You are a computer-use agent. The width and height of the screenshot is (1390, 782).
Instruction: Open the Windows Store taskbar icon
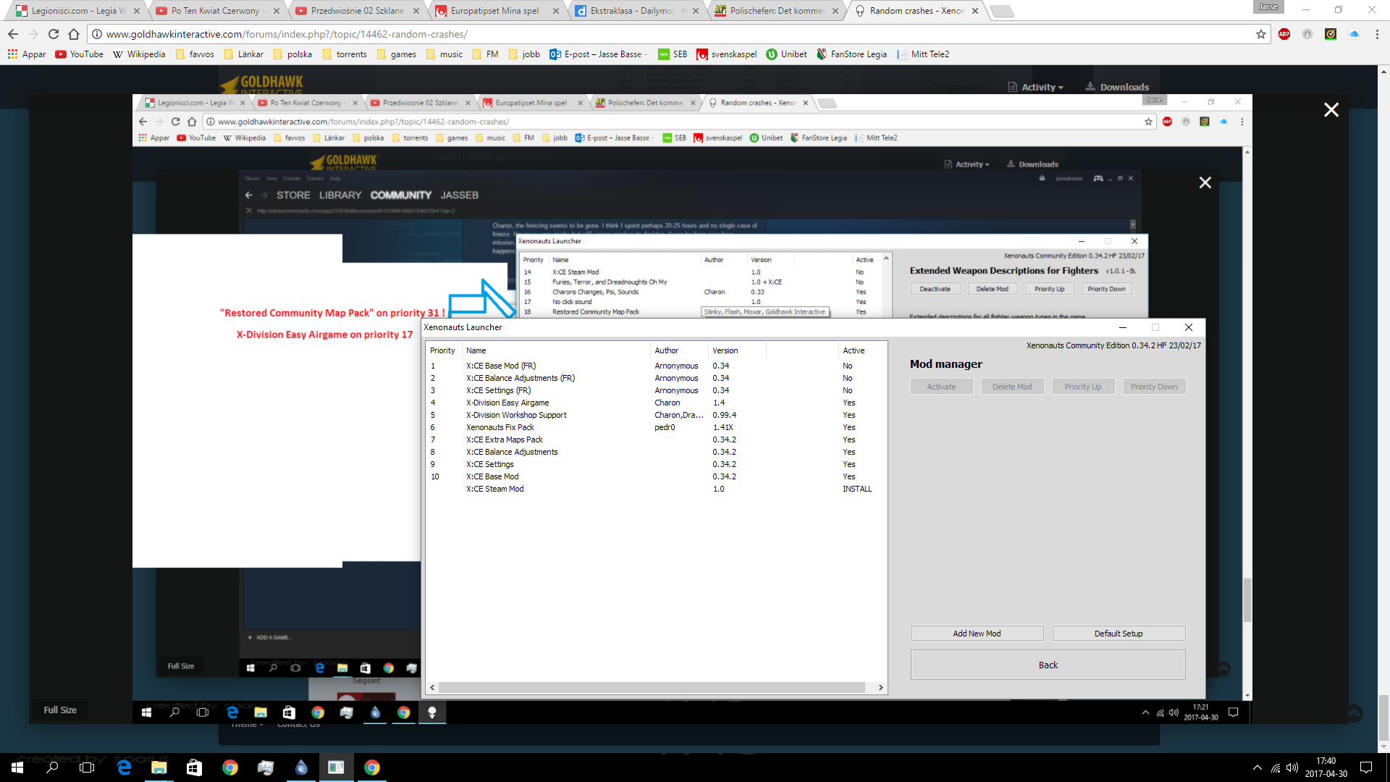pos(194,768)
